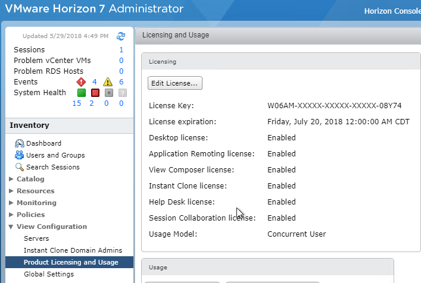Click the Problem vCenter VMs count
Screen dimensions: 421x283
click(x=121, y=60)
